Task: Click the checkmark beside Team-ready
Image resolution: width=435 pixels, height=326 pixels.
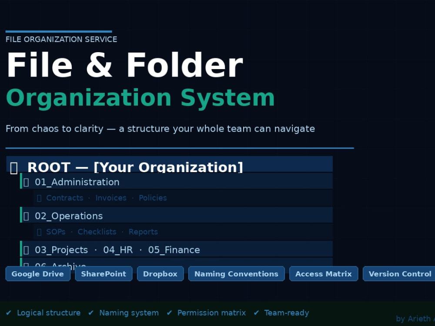Action: coord(256,313)
